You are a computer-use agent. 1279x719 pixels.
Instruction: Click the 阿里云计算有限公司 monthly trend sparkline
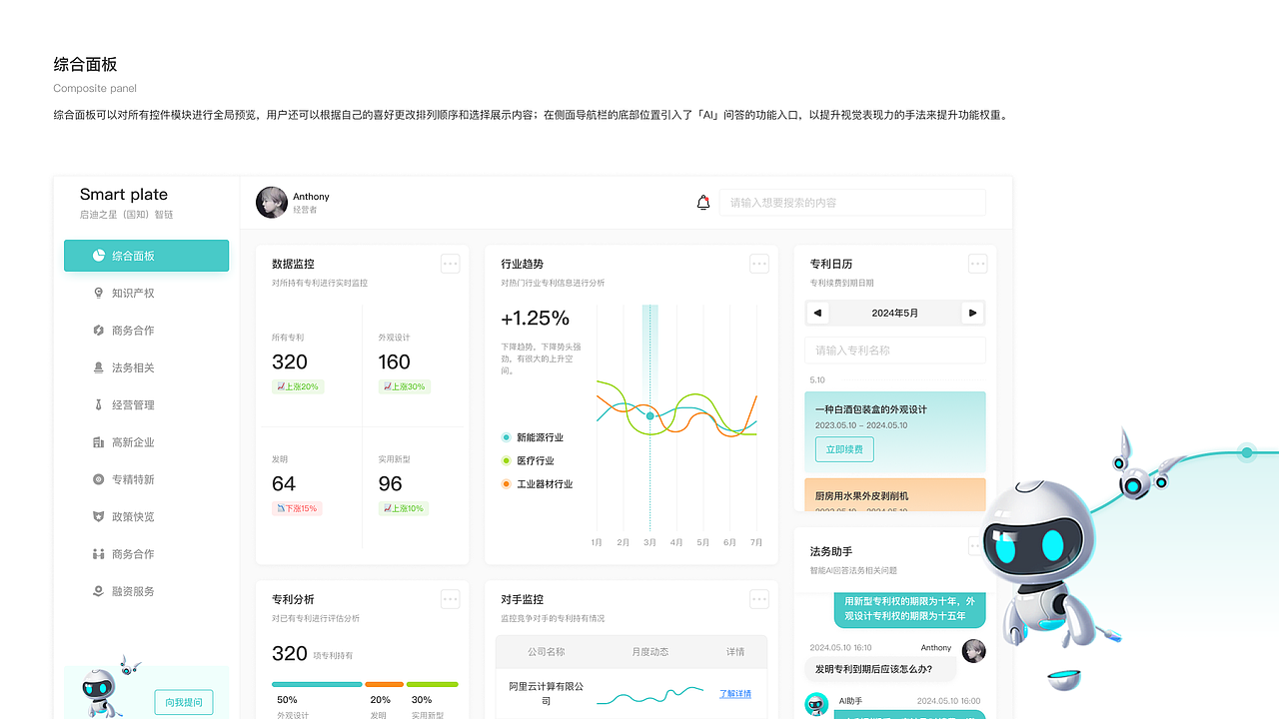click(x=650, y=694)
